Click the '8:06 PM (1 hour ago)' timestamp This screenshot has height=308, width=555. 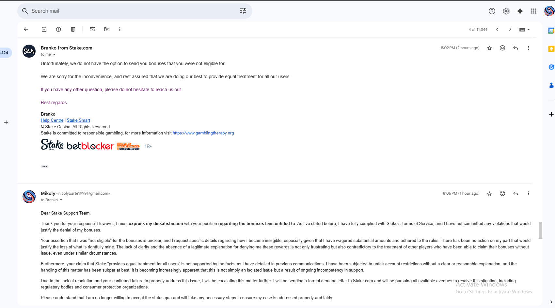(x=461, y=193)
